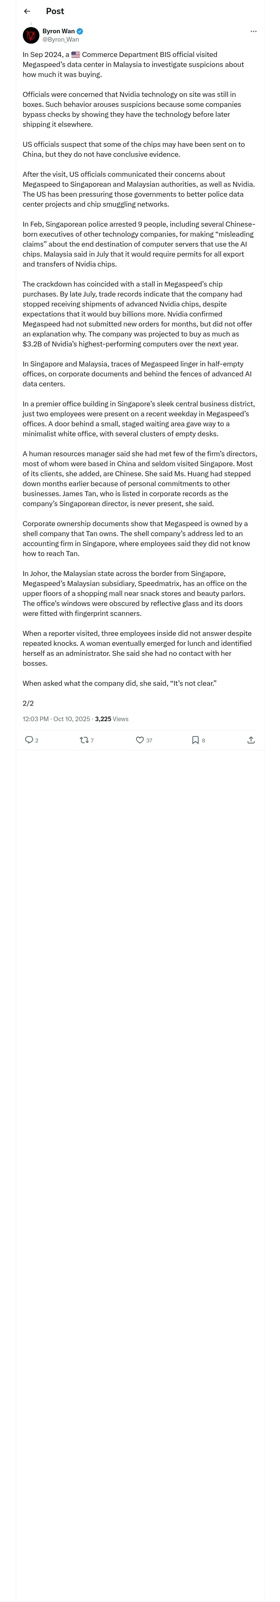The height and width of the screenshot is (1602, 280).
Task: Click the Post header title
Action: point(55,11)
